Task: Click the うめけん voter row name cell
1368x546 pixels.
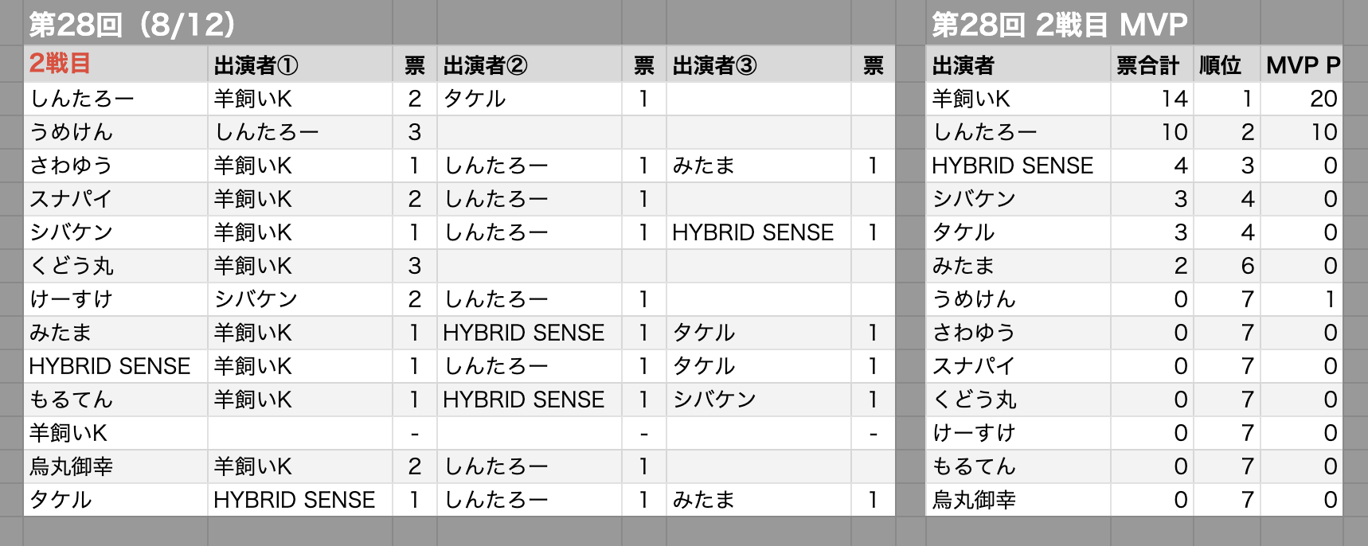Action: coord(115,132)
